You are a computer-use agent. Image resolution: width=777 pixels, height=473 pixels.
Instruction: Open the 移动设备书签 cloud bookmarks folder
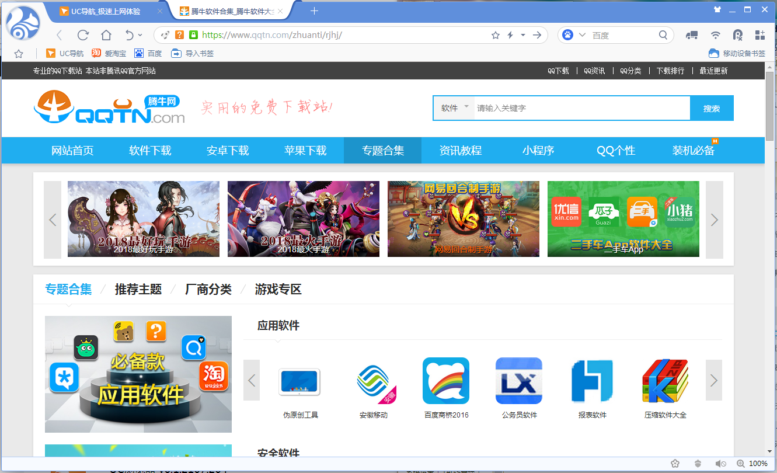pos(743,53)
